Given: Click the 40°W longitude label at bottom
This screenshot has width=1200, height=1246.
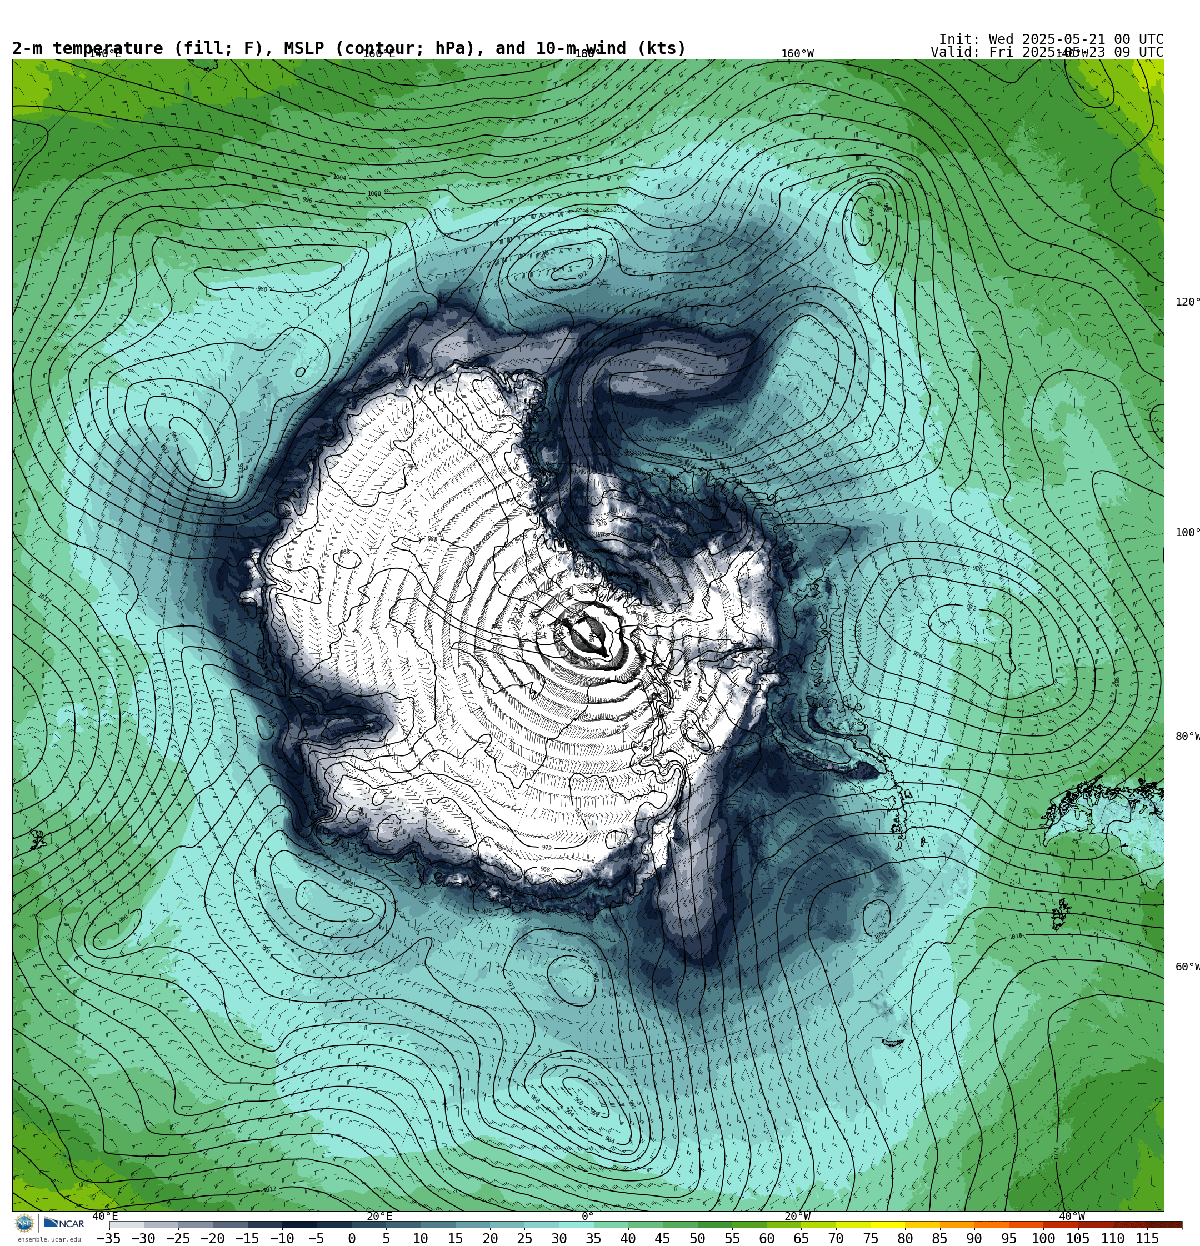Looking at the screenshot, I should pyautogui.click(x=1072, y=1216).
